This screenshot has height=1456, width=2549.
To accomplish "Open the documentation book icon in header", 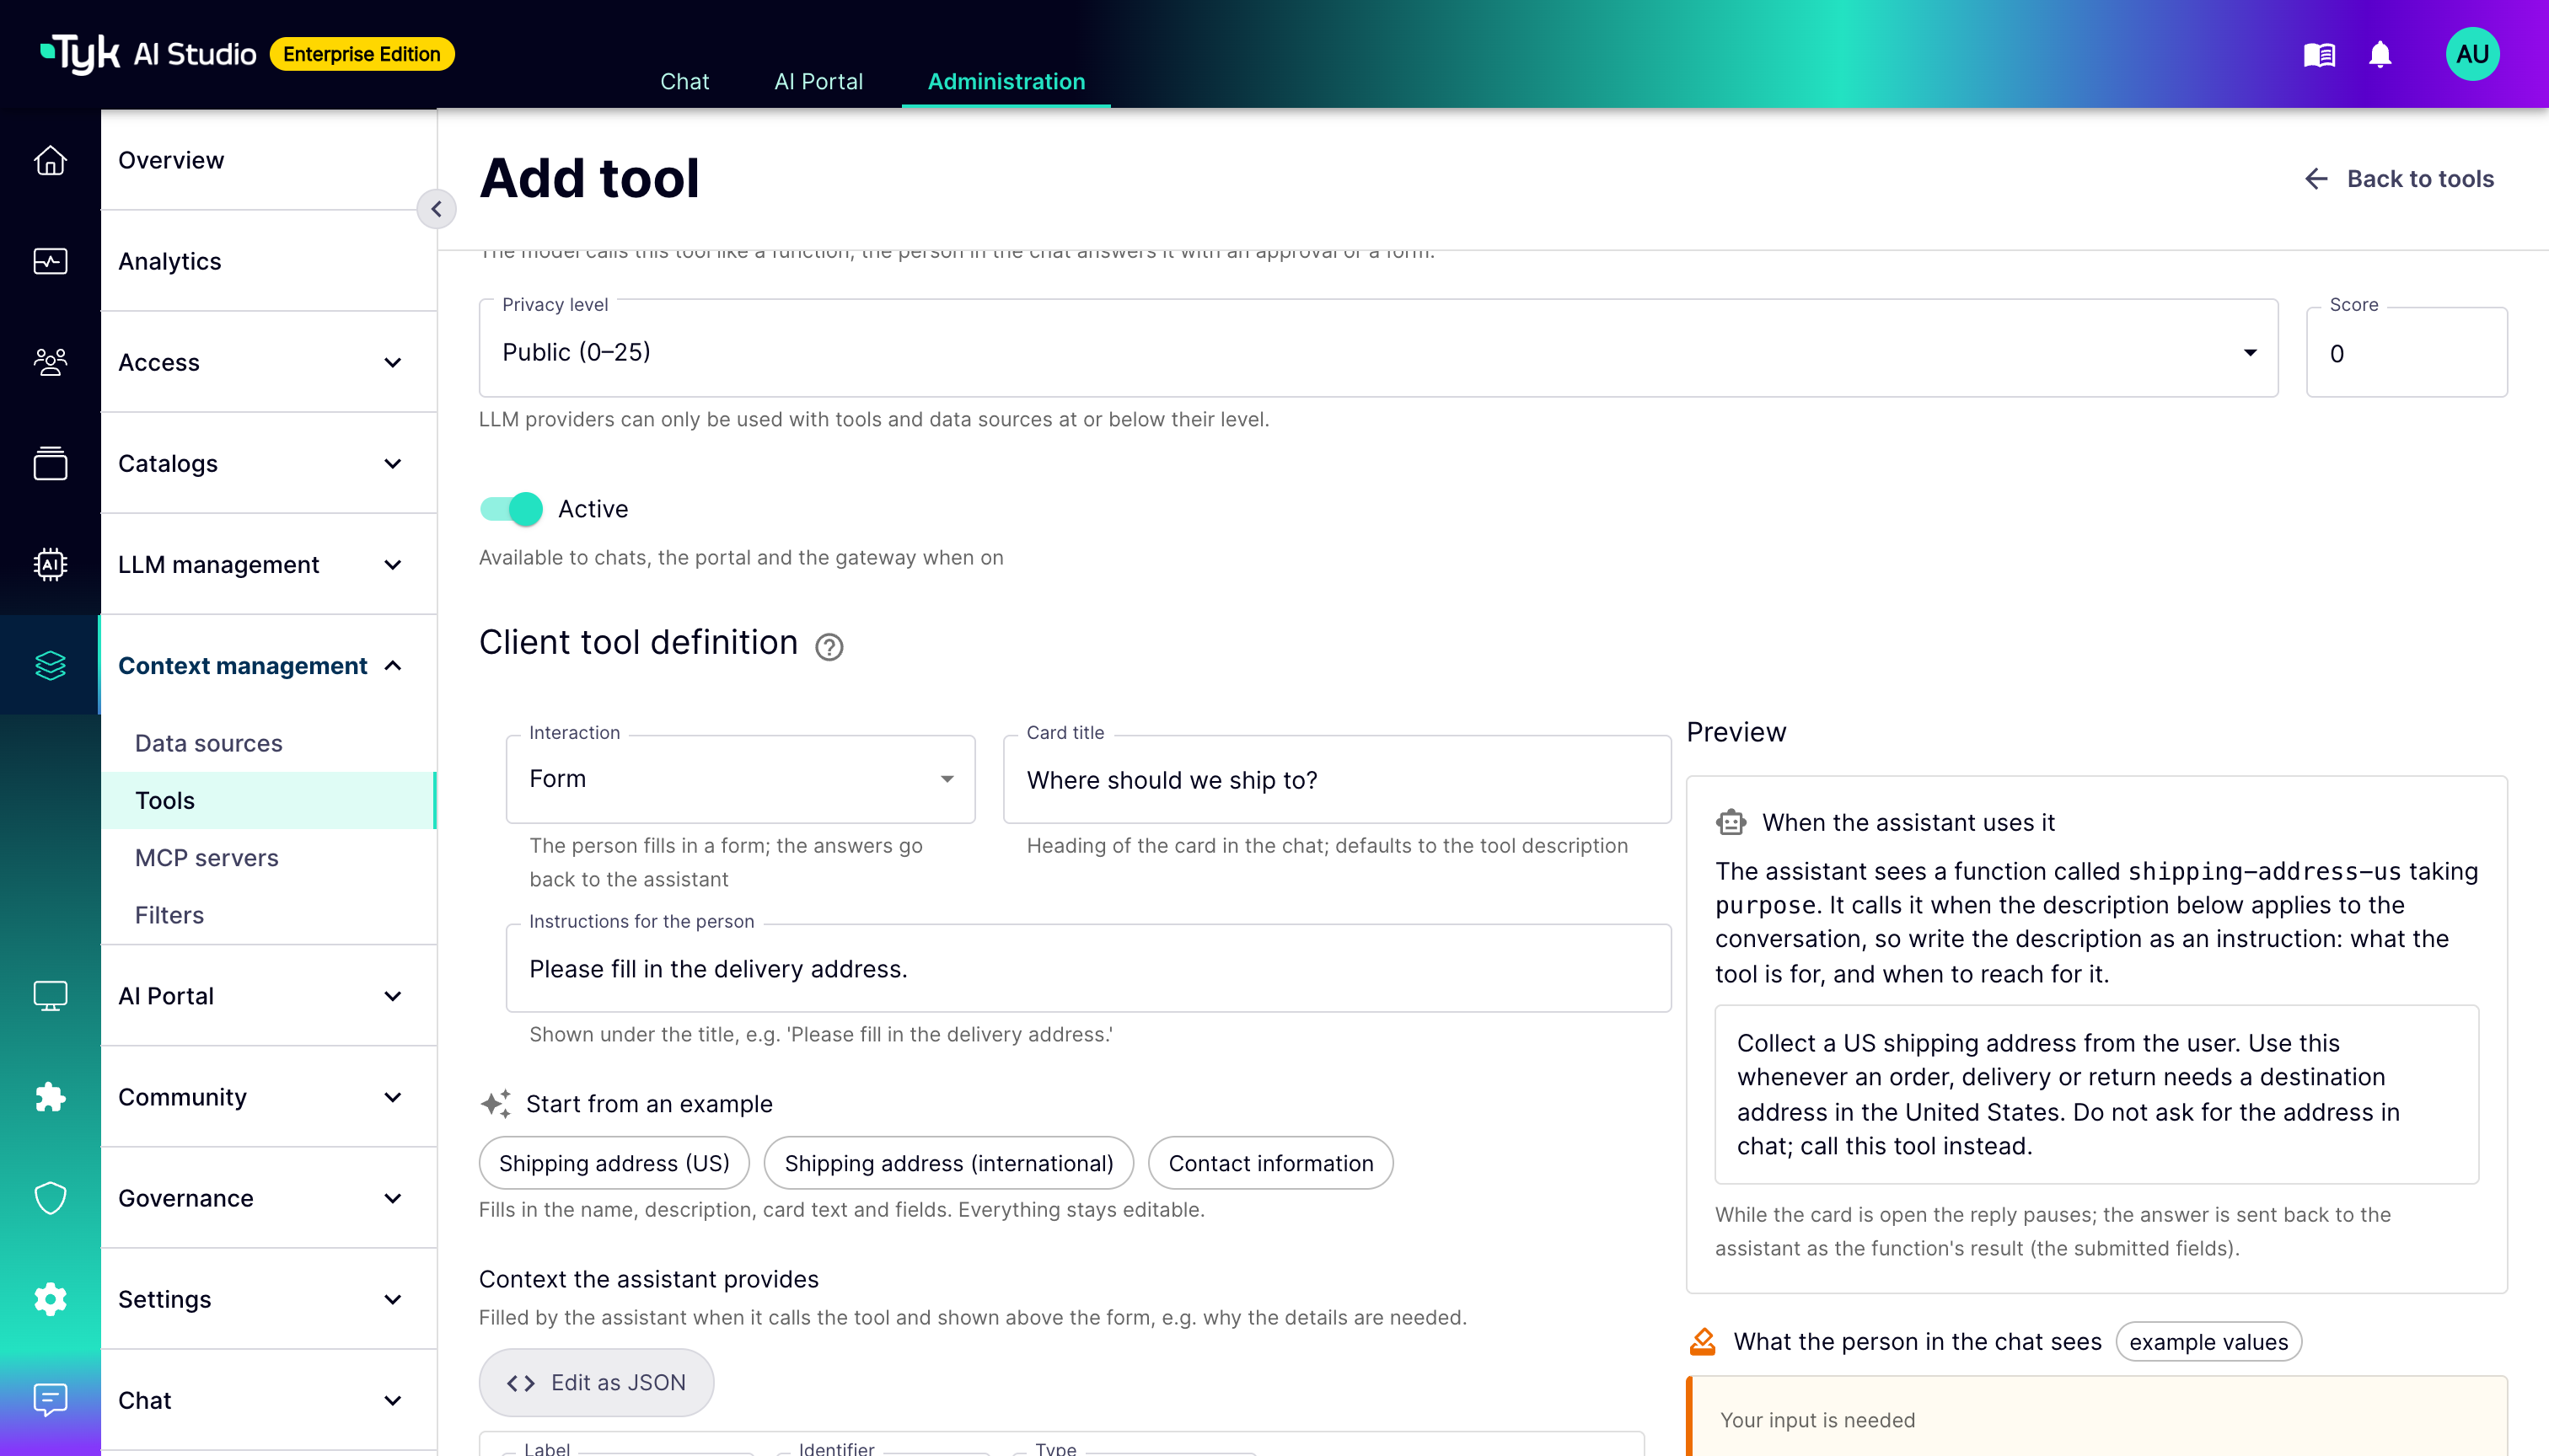I will (2319, 54).
